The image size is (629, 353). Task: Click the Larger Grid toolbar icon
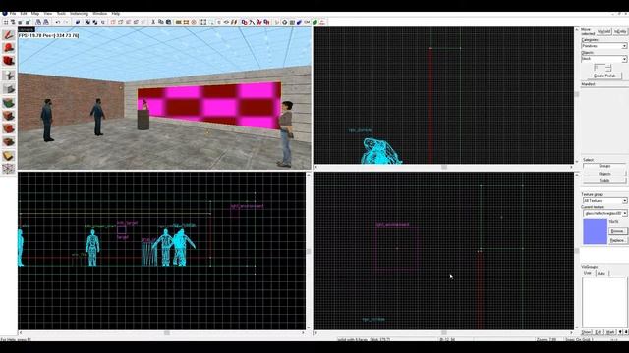(x=28, y=22)
